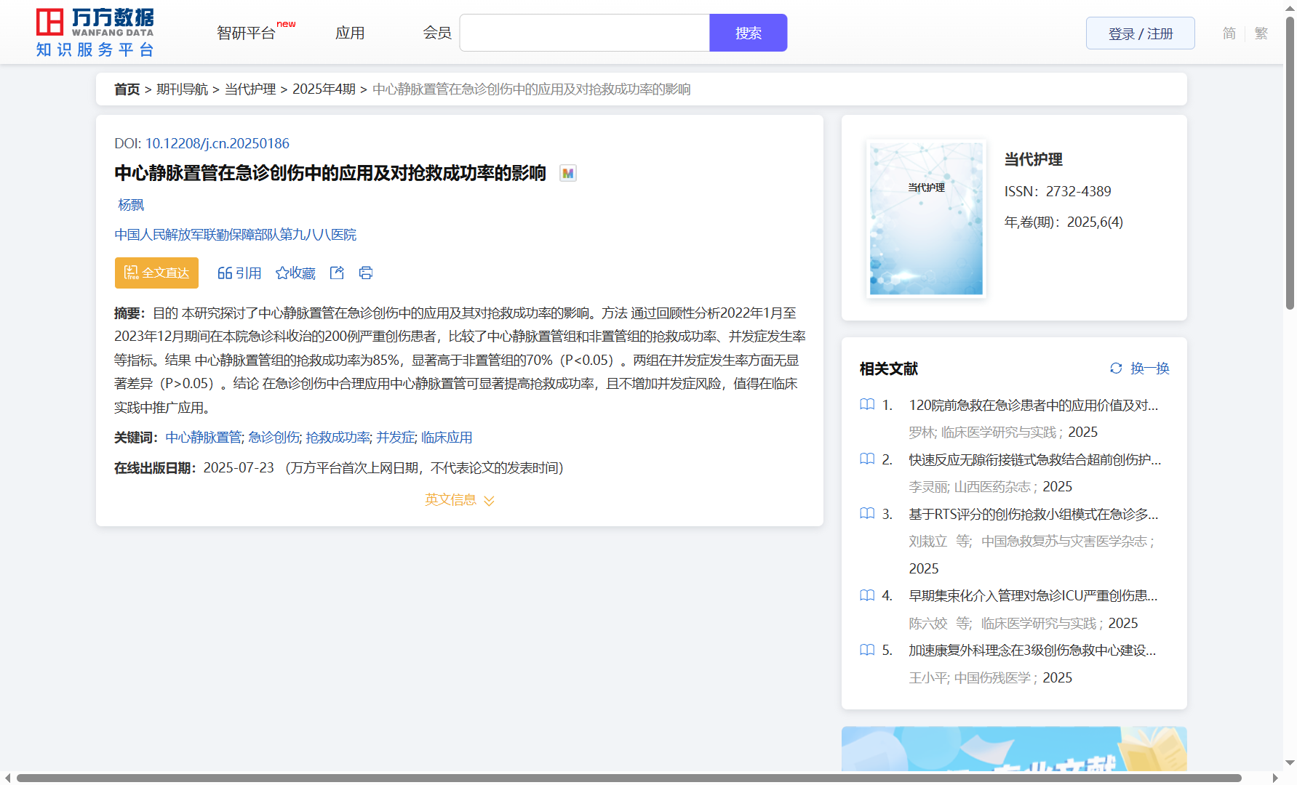Open the 应用 menu item
This screenshot has height=785, width=1297.
click(350, 33)
